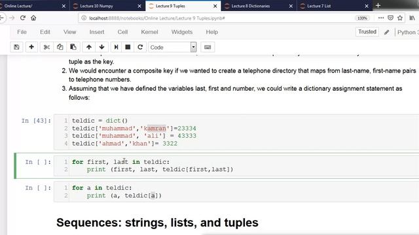Go forward in browser history
This screenshot has height=235, width=419.
12,18
